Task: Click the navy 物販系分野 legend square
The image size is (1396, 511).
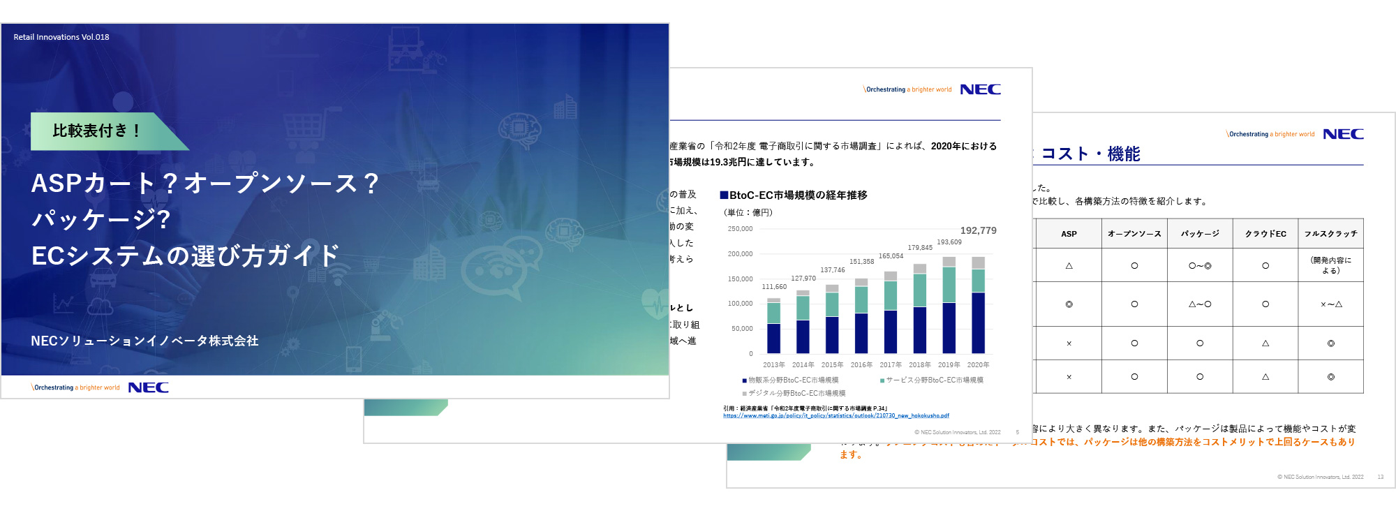Action: click(x=744, y=380)
